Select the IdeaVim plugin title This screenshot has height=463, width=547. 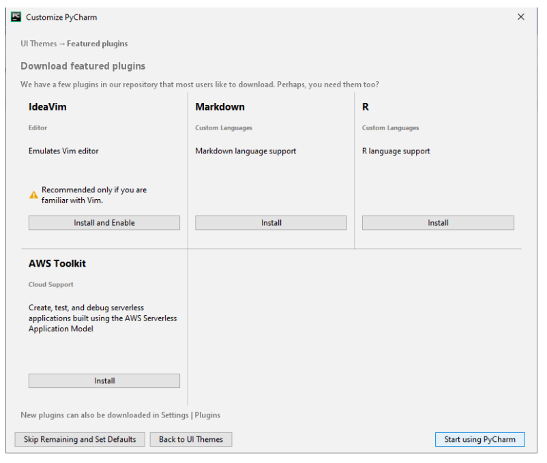click(x=48, y=106)
